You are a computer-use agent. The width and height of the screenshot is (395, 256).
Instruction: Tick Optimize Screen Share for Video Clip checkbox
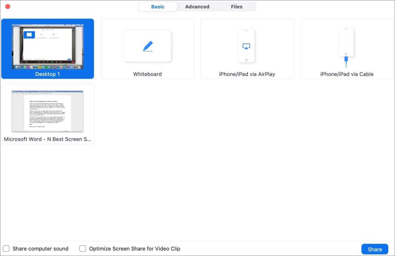83,249
